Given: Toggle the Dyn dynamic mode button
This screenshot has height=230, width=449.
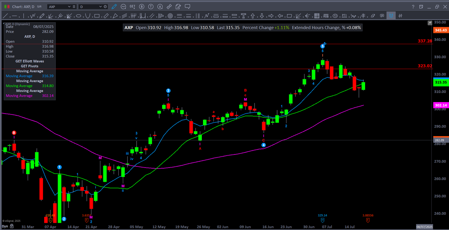Looking at the screenshot, I should [4, 226].
